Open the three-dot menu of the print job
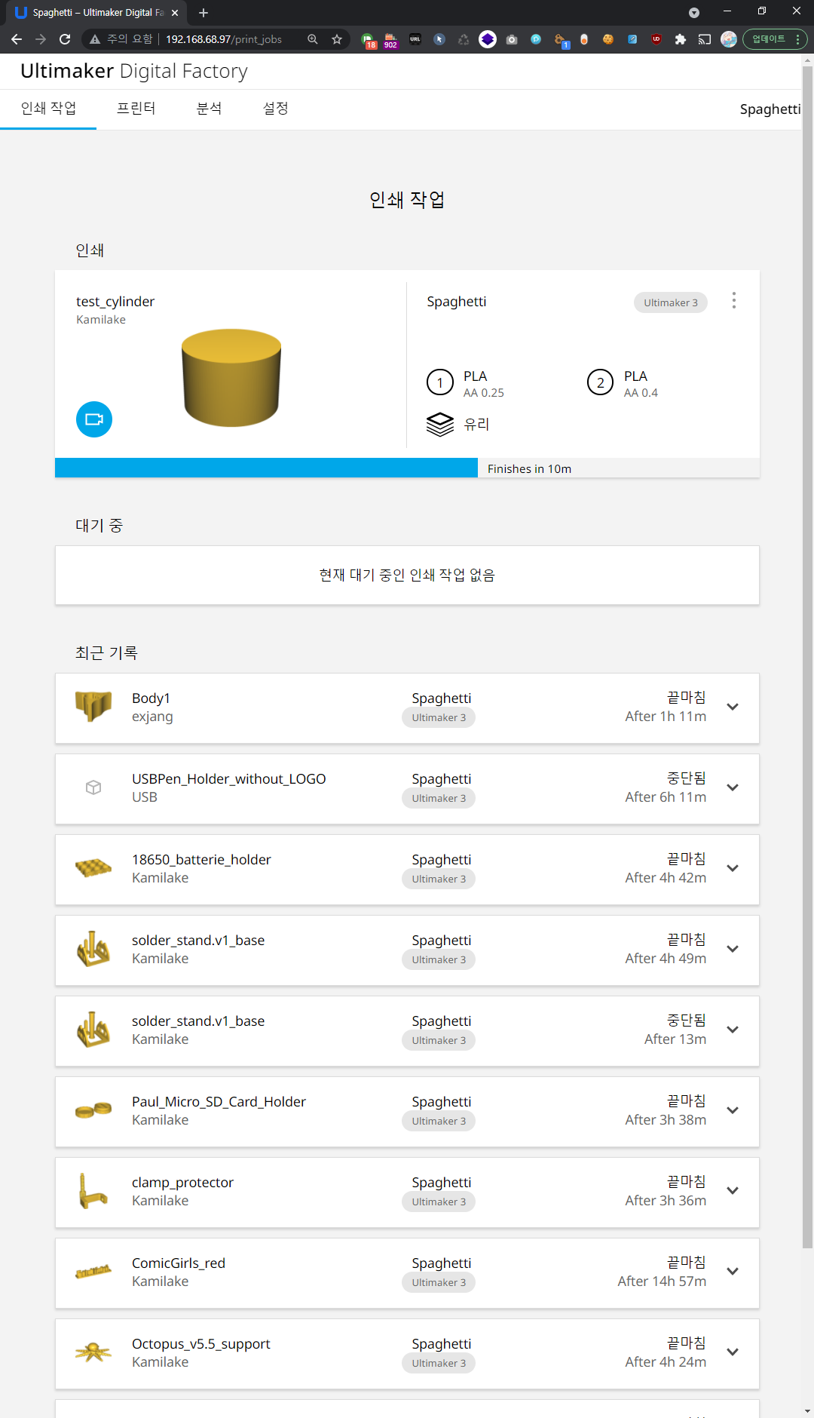 click(733, 301)
